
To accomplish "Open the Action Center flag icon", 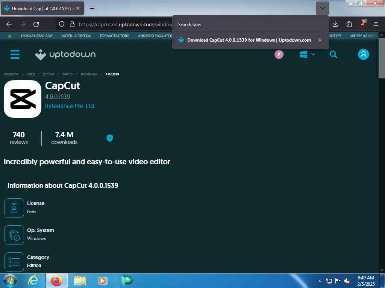I will click(x=338, y=280).
